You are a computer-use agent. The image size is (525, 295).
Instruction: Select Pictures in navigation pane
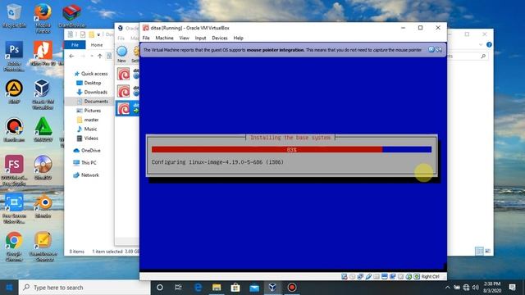click(89, 111)
